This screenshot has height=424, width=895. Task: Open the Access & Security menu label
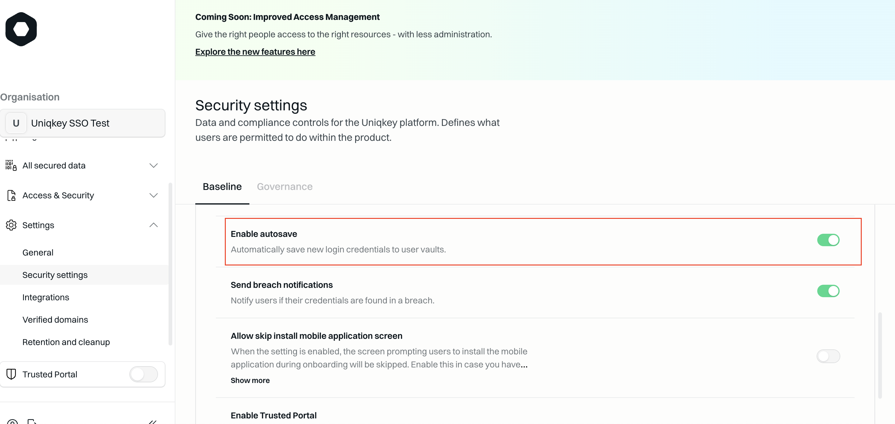point(58,195)
